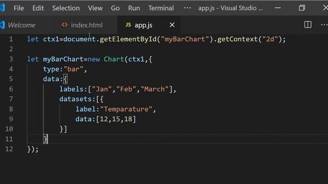Switch to the index.html tab
The width and height of the screenshot is (328, 184).
point(87,25)
